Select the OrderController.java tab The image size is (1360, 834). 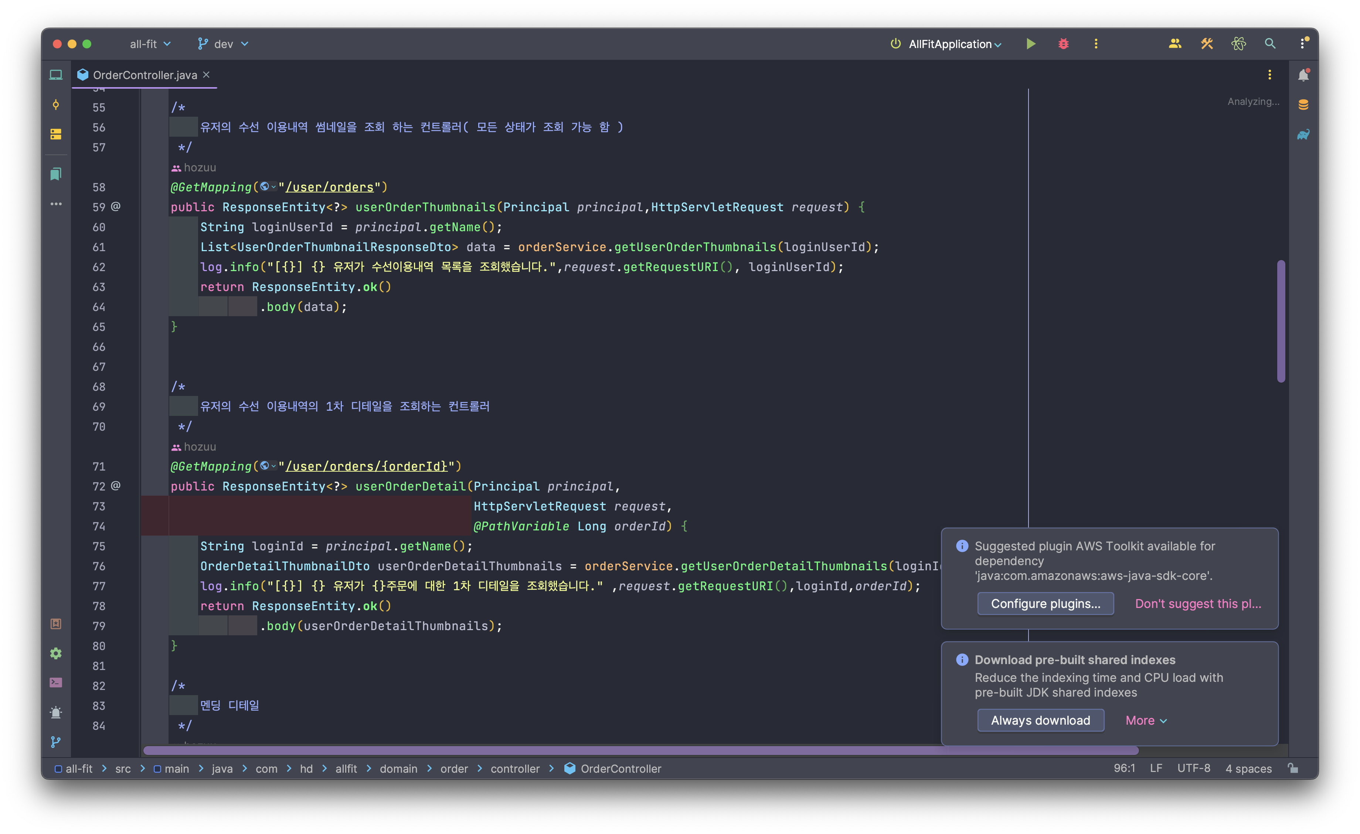(144, 75)
